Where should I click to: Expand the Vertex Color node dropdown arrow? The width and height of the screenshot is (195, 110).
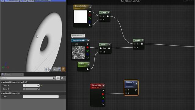click(x=103, y=86)
